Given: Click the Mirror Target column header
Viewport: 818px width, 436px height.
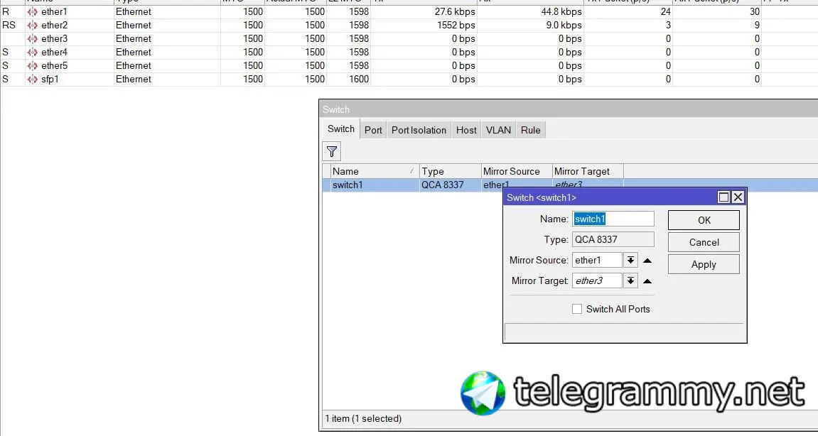Looking at the screenshot, I should click(x=588, y=171).
